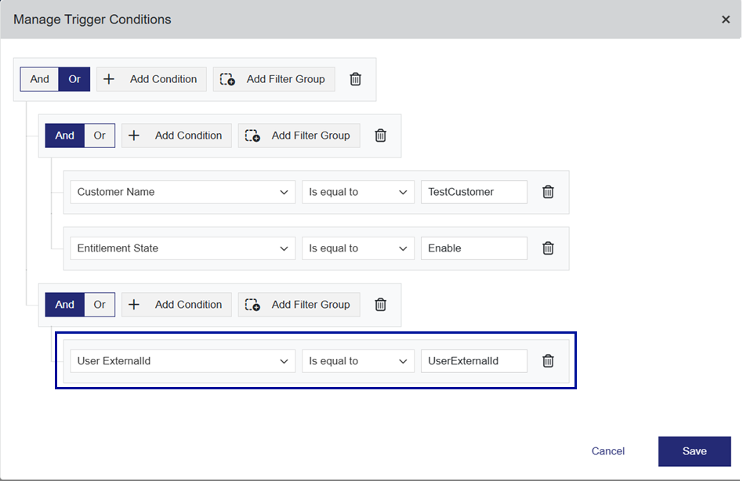Delete the second nested filter group
Screen dimensions: 743x481
tap(380, 305)
